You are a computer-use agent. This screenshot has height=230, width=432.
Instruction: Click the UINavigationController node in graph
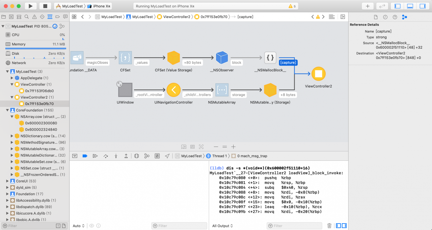[173, 90]
